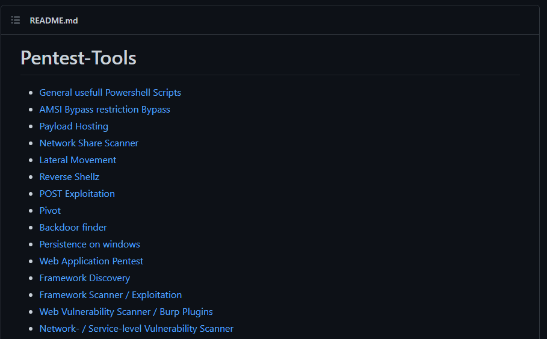Click the Pivot link

(50, 211)
